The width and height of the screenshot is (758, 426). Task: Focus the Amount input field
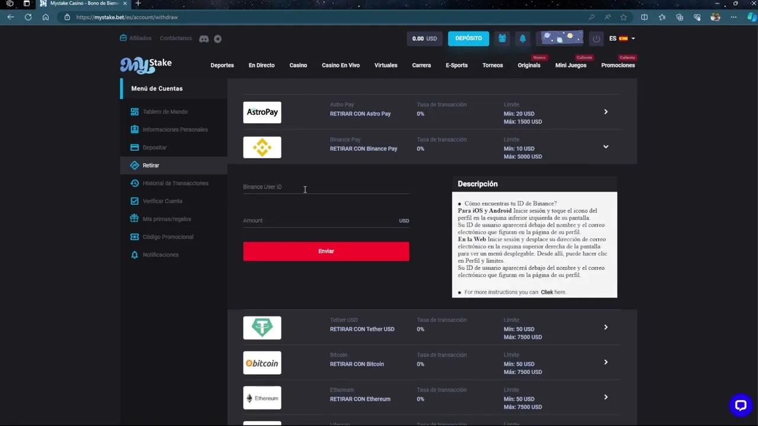326,221
